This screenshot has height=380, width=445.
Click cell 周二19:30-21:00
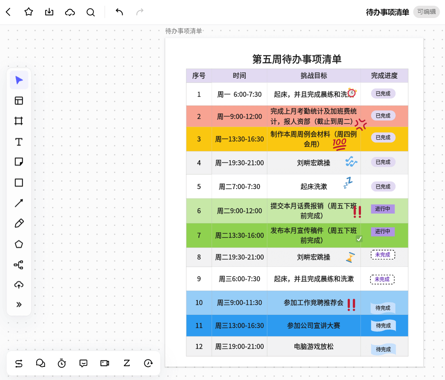240,257
